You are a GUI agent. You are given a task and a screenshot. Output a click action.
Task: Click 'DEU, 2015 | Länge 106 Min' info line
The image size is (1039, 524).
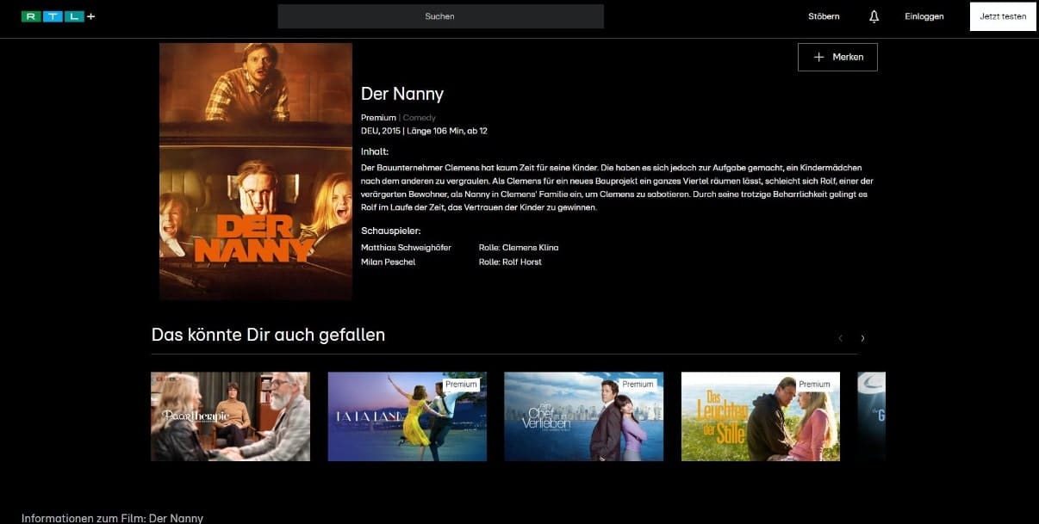pyautogui.click(x=424, y=131)
